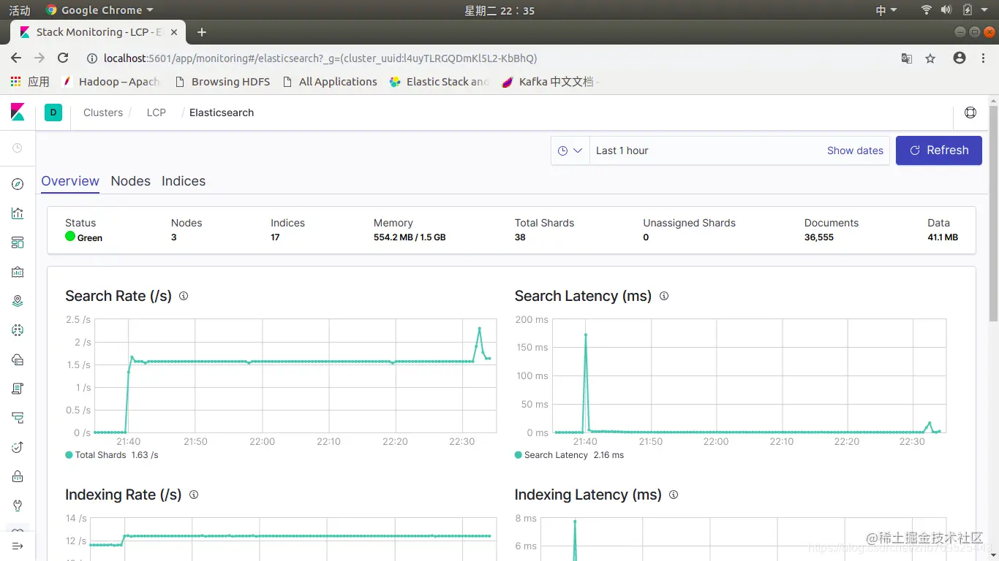Reload the page in Chrome
This screenshot has width=999, height=561.
[63, 58]
